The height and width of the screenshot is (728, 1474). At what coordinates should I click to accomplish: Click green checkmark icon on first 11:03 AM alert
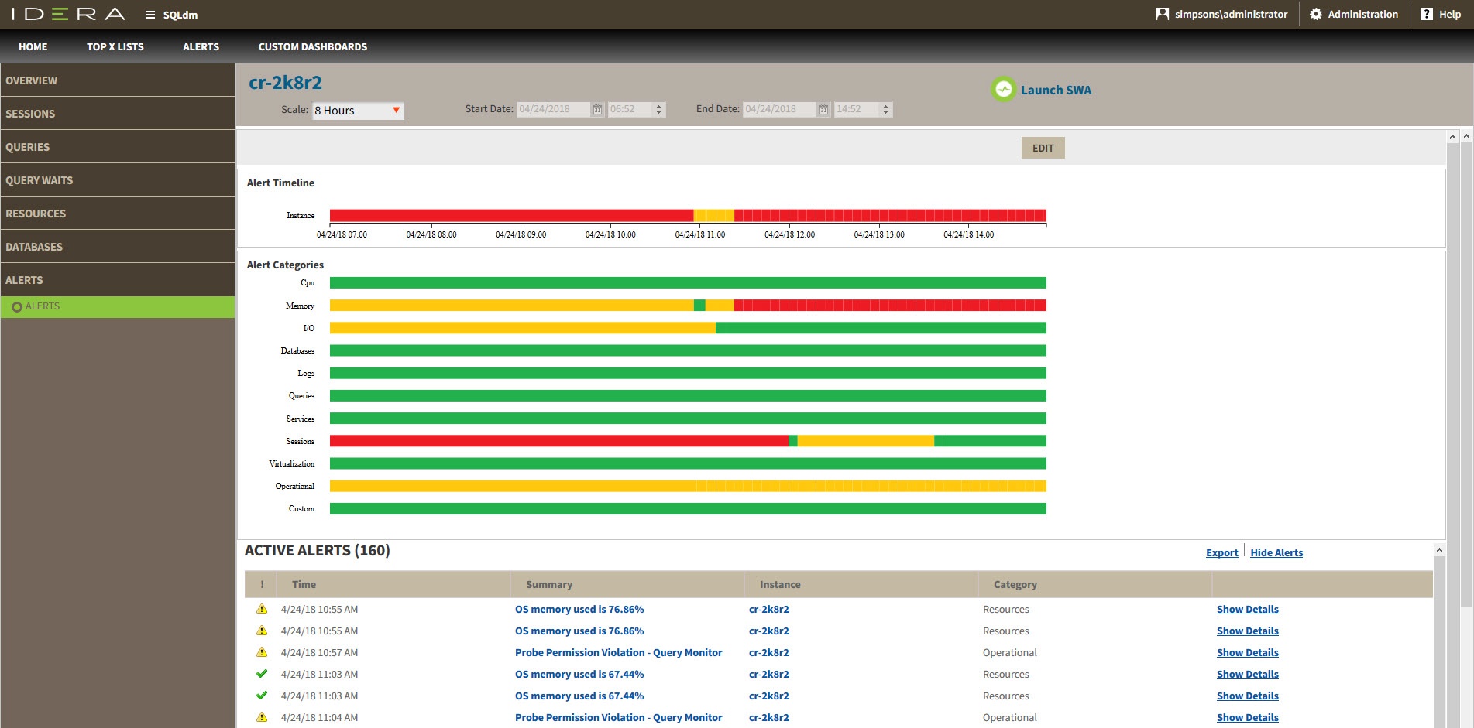[262, 674]
